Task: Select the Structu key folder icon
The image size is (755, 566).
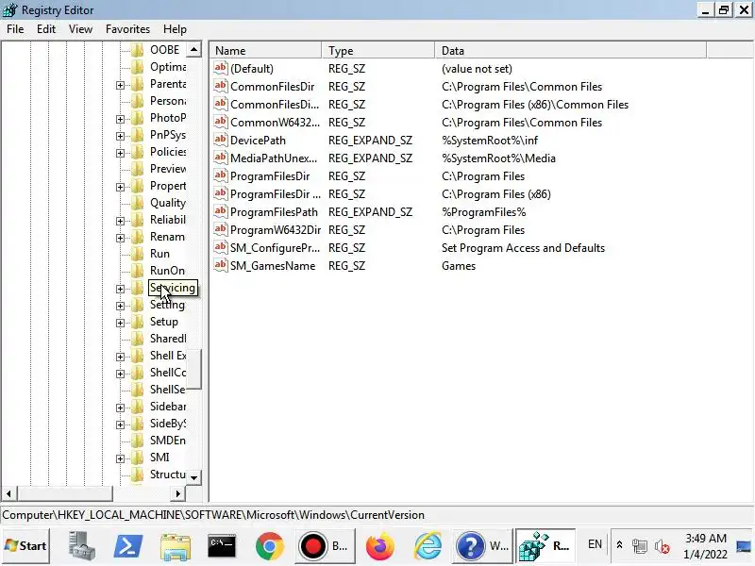Action: click(x=138, y=474)
